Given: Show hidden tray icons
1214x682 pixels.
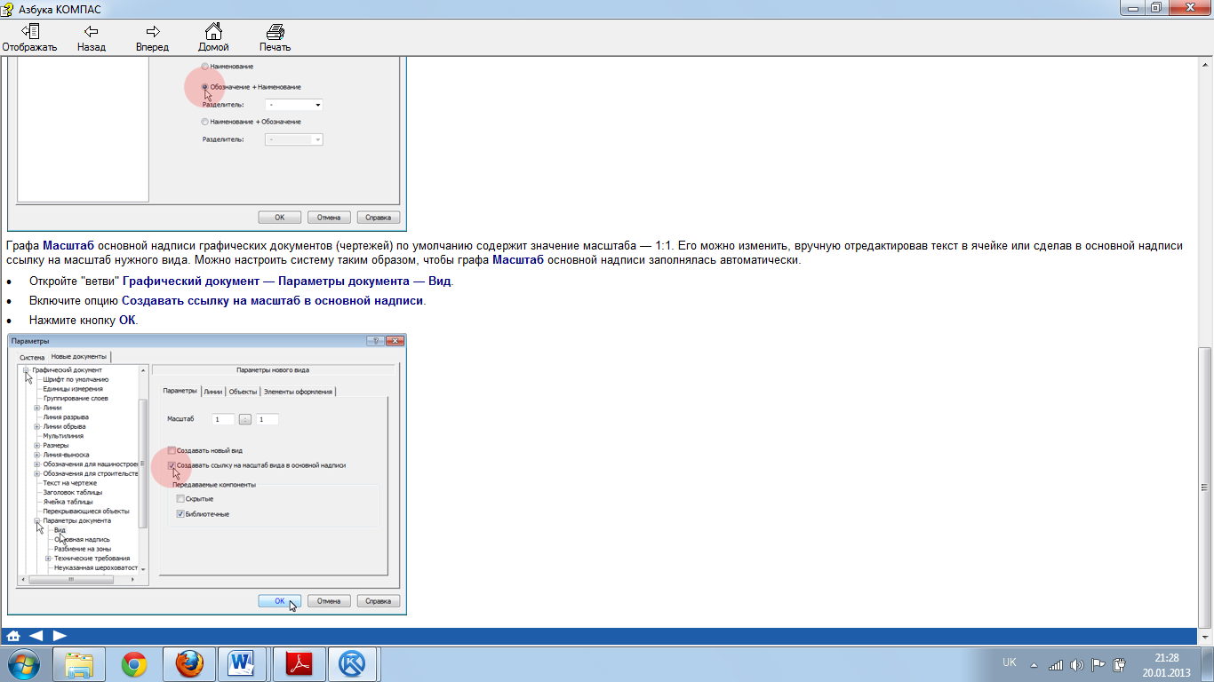Looking at the screenshot, I should point(1034,664).
